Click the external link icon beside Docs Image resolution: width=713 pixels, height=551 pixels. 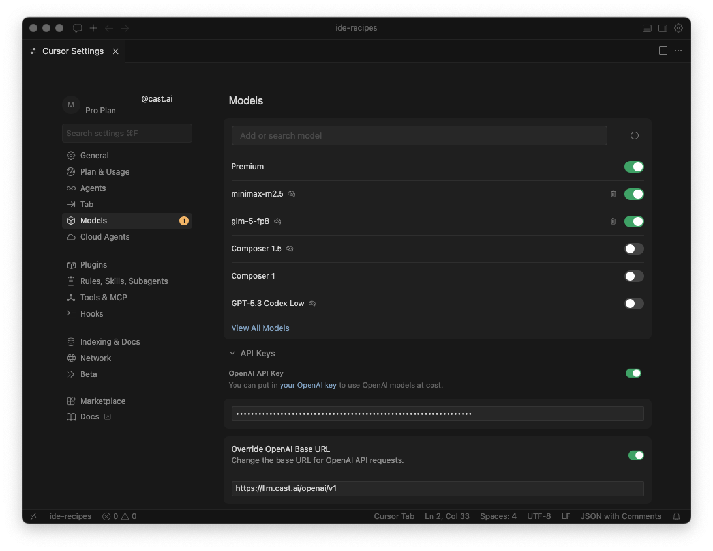point(108,417)
